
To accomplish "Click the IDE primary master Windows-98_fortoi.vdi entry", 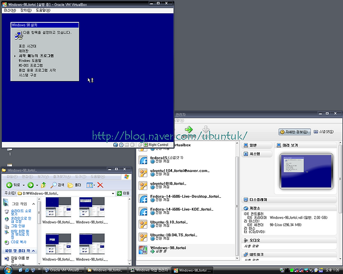I will tap(298, 218).
